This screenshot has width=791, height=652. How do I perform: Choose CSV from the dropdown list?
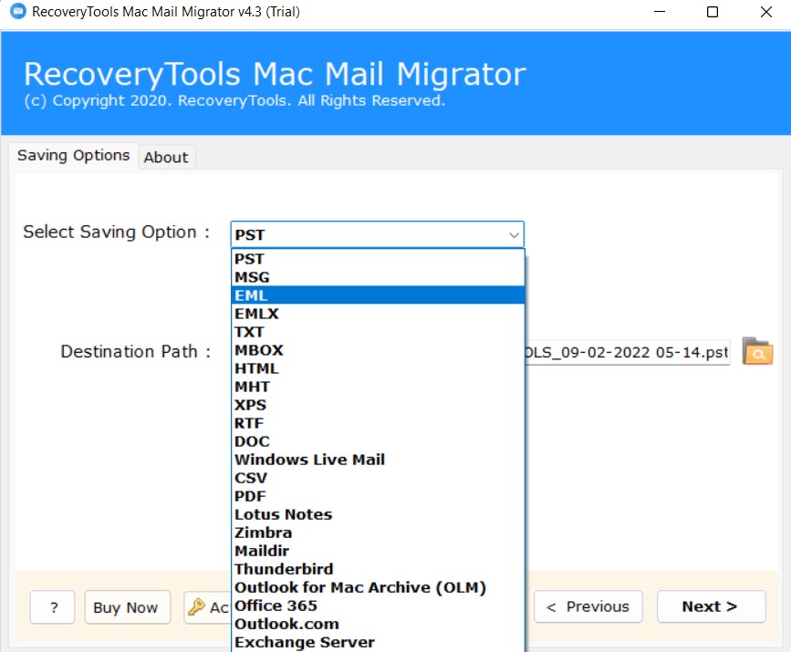point(378,478)
